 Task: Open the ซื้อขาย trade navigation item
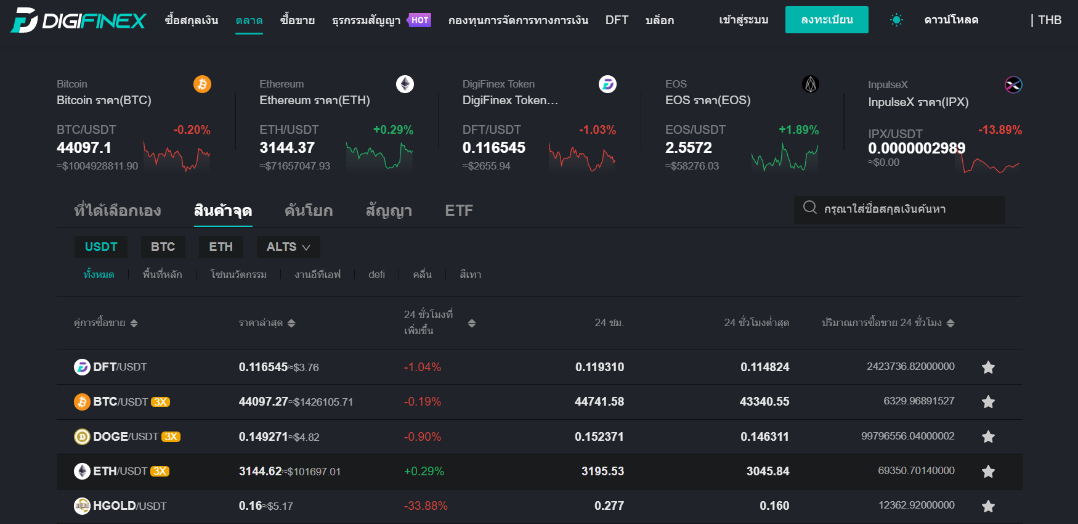tap(298, 20)
